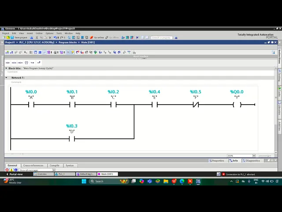Image resolution: width=282 pixels, height=212 pixels.
Task: Insert an output coil from favorites
Action: coord(20,63)
